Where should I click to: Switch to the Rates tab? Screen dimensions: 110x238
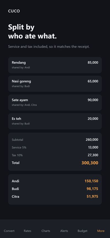pyautogui.click(x=28, y=231)
